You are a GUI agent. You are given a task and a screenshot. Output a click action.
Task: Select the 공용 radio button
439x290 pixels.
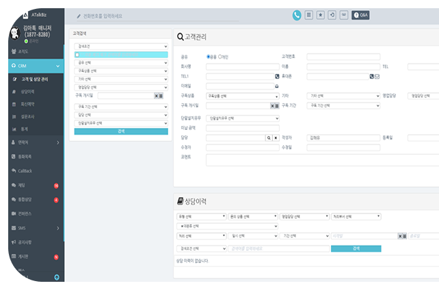point(209,57)
